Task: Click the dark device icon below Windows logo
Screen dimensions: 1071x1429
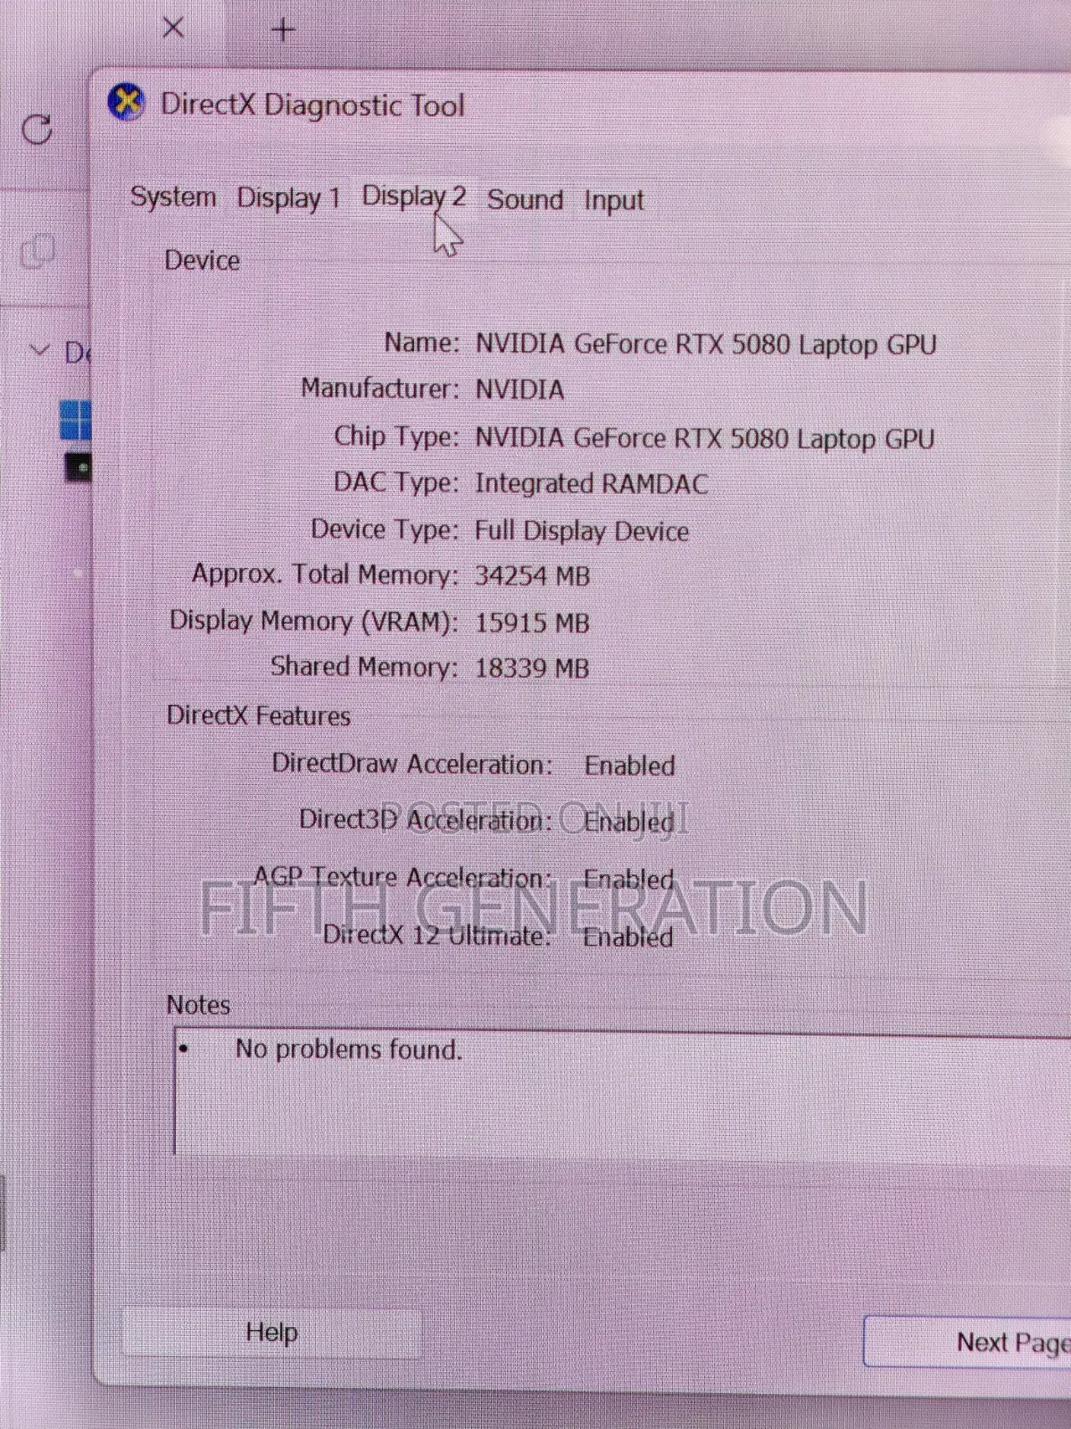Action: coord(79,467)
